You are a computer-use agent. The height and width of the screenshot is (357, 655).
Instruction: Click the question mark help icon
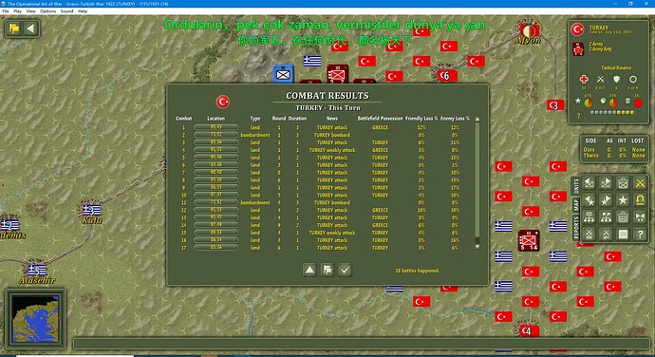tap(640, 235)
